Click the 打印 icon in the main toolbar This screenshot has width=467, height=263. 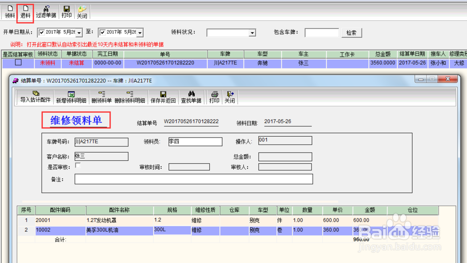(66, 12)
